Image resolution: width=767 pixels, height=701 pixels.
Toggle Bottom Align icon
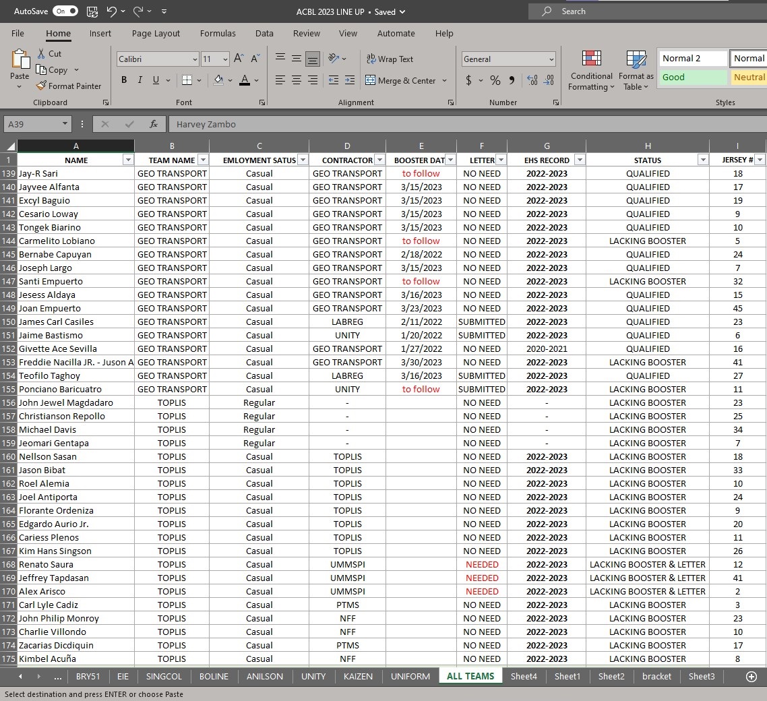click(313, 59)
